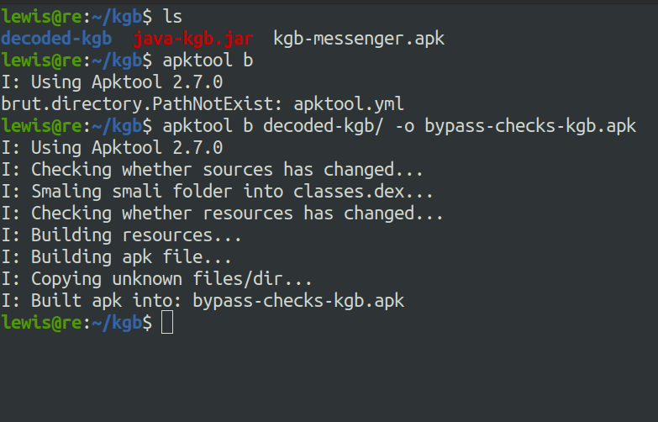Screen dimensions: 658x422
Task: Click the blue decoded-kgb directory name
Action: coord(56,39)
